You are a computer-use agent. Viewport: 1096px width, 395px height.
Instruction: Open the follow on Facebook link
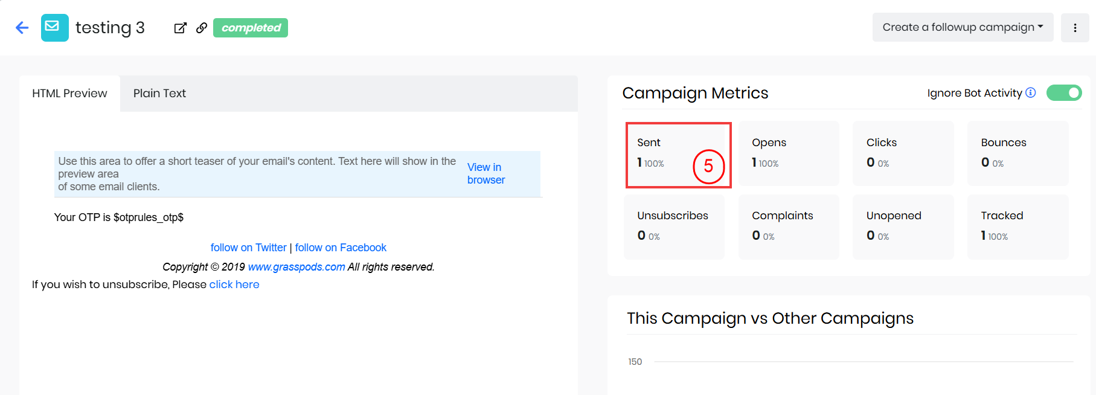pyautogui.click(x=341, y=248)
